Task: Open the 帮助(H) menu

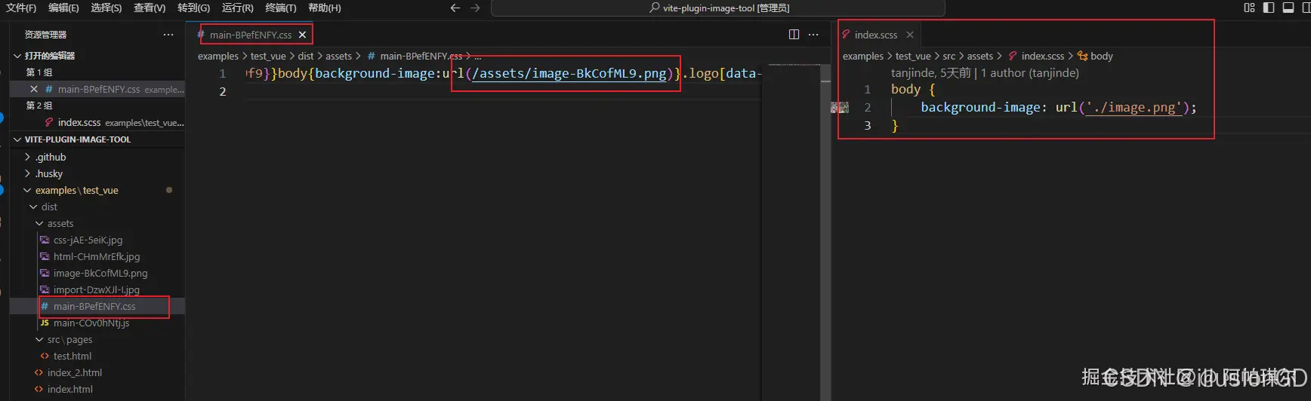Action: (325, 8)
